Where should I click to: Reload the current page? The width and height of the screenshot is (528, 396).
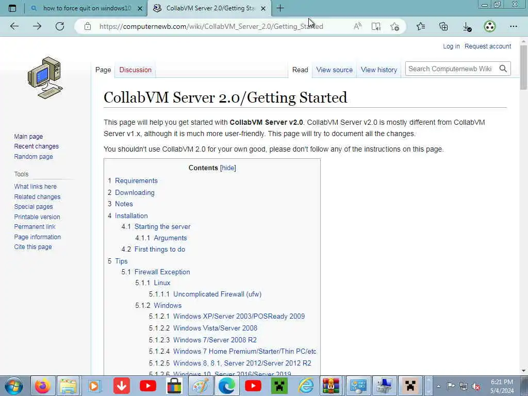[60, 26]
